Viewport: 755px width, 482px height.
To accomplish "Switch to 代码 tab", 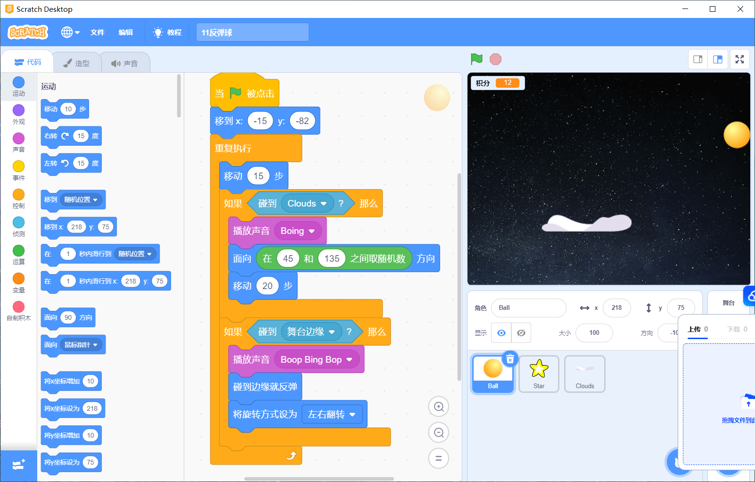I will pyautogui.click(x=28, y=62).
